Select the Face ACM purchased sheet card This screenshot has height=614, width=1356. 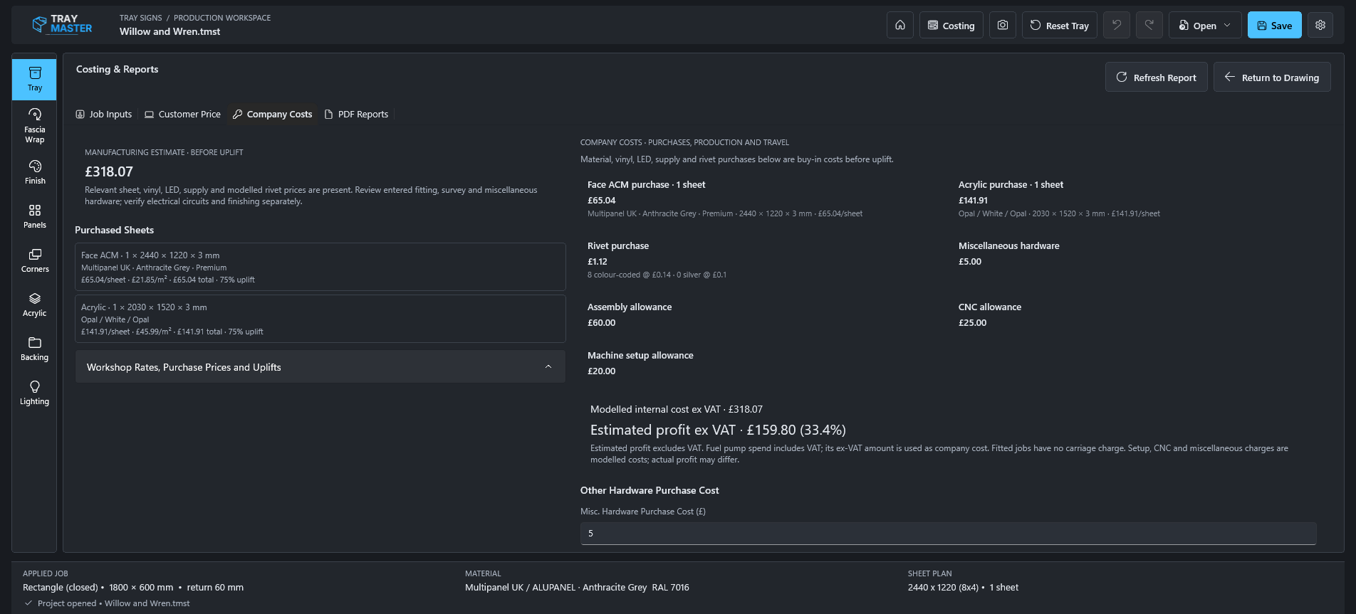click(320, 267)
